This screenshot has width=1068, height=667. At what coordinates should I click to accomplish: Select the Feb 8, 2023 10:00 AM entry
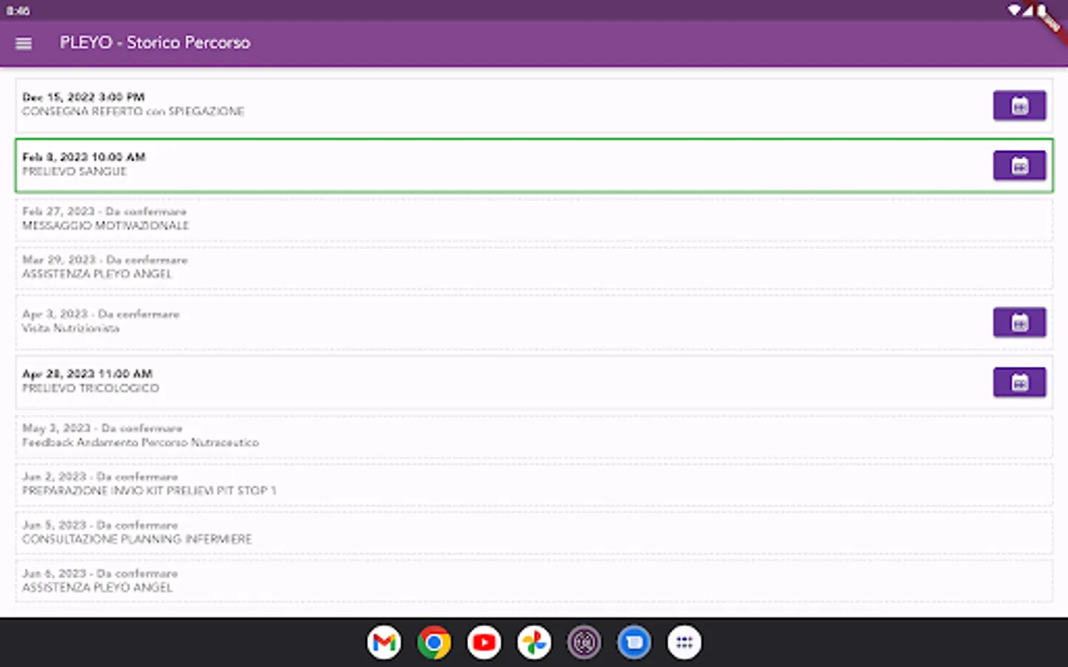[534, 166]
